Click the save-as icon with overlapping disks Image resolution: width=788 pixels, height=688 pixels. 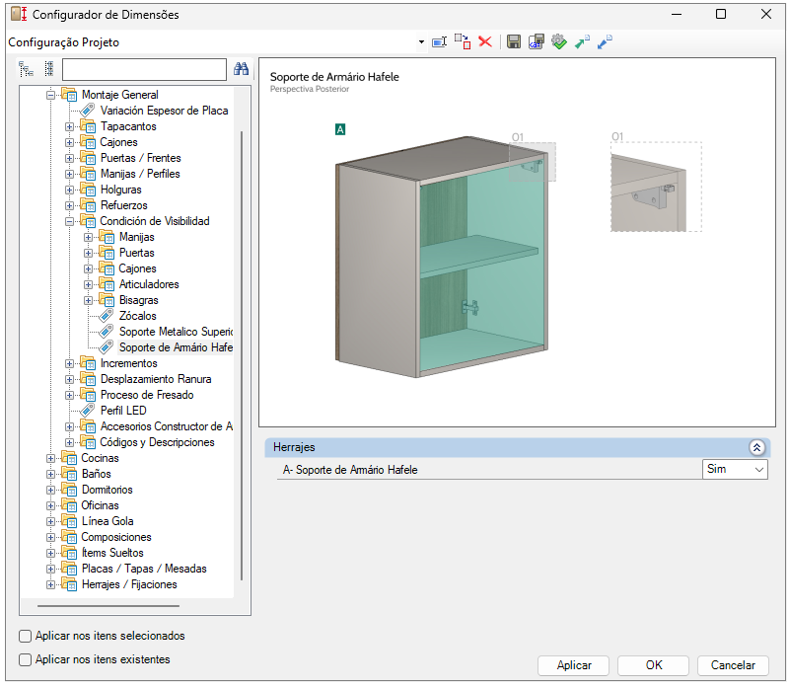[537, 41]
